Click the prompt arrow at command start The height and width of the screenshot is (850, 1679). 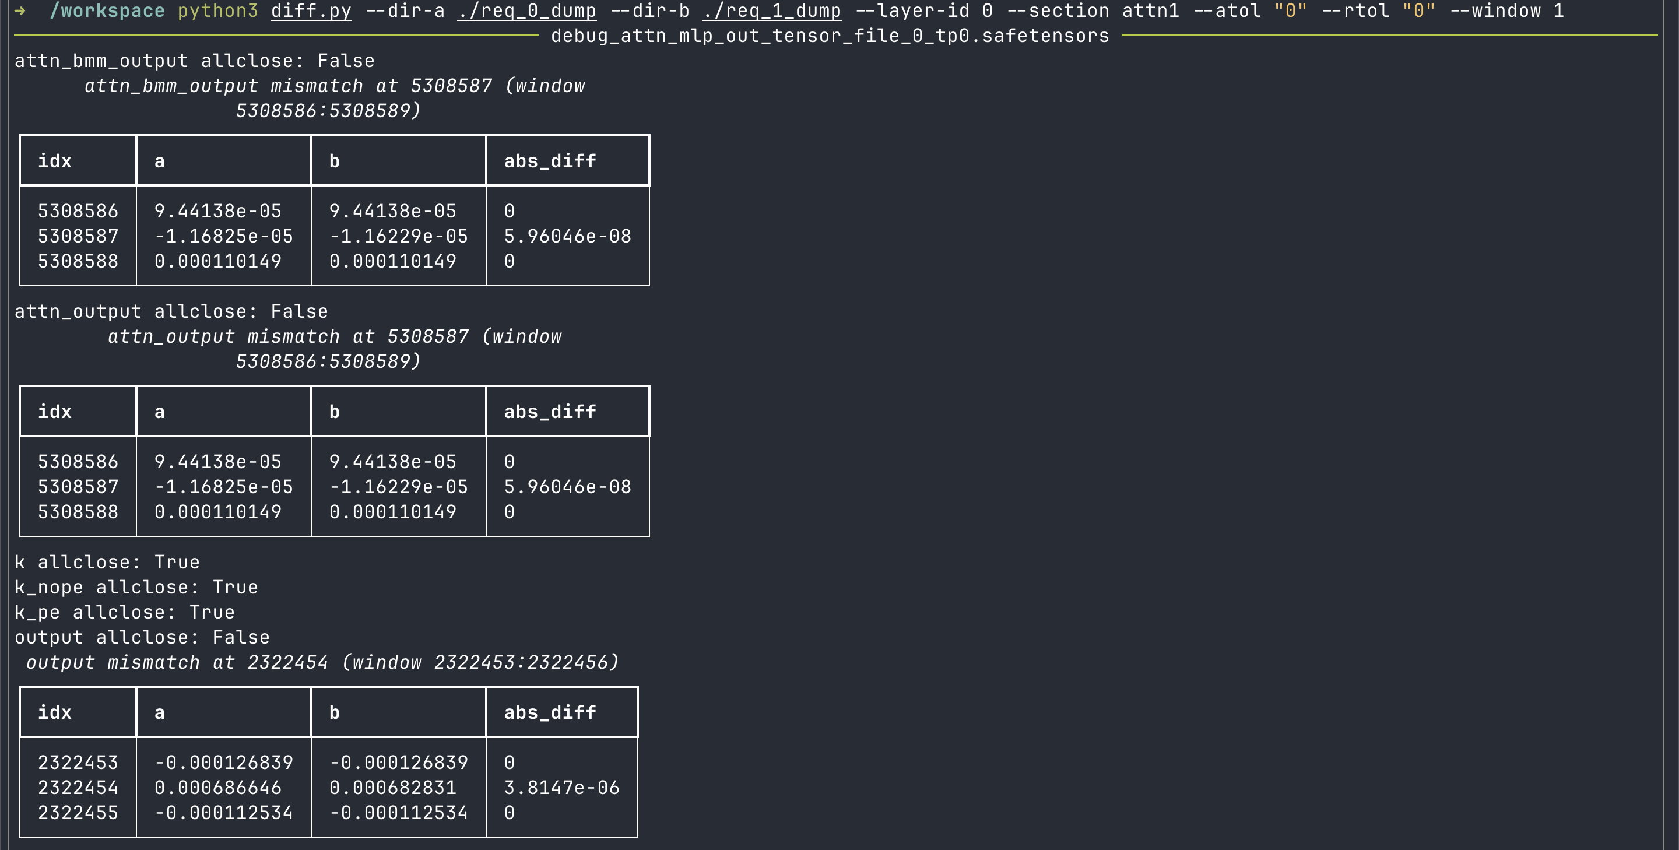[x=20, y=10]
